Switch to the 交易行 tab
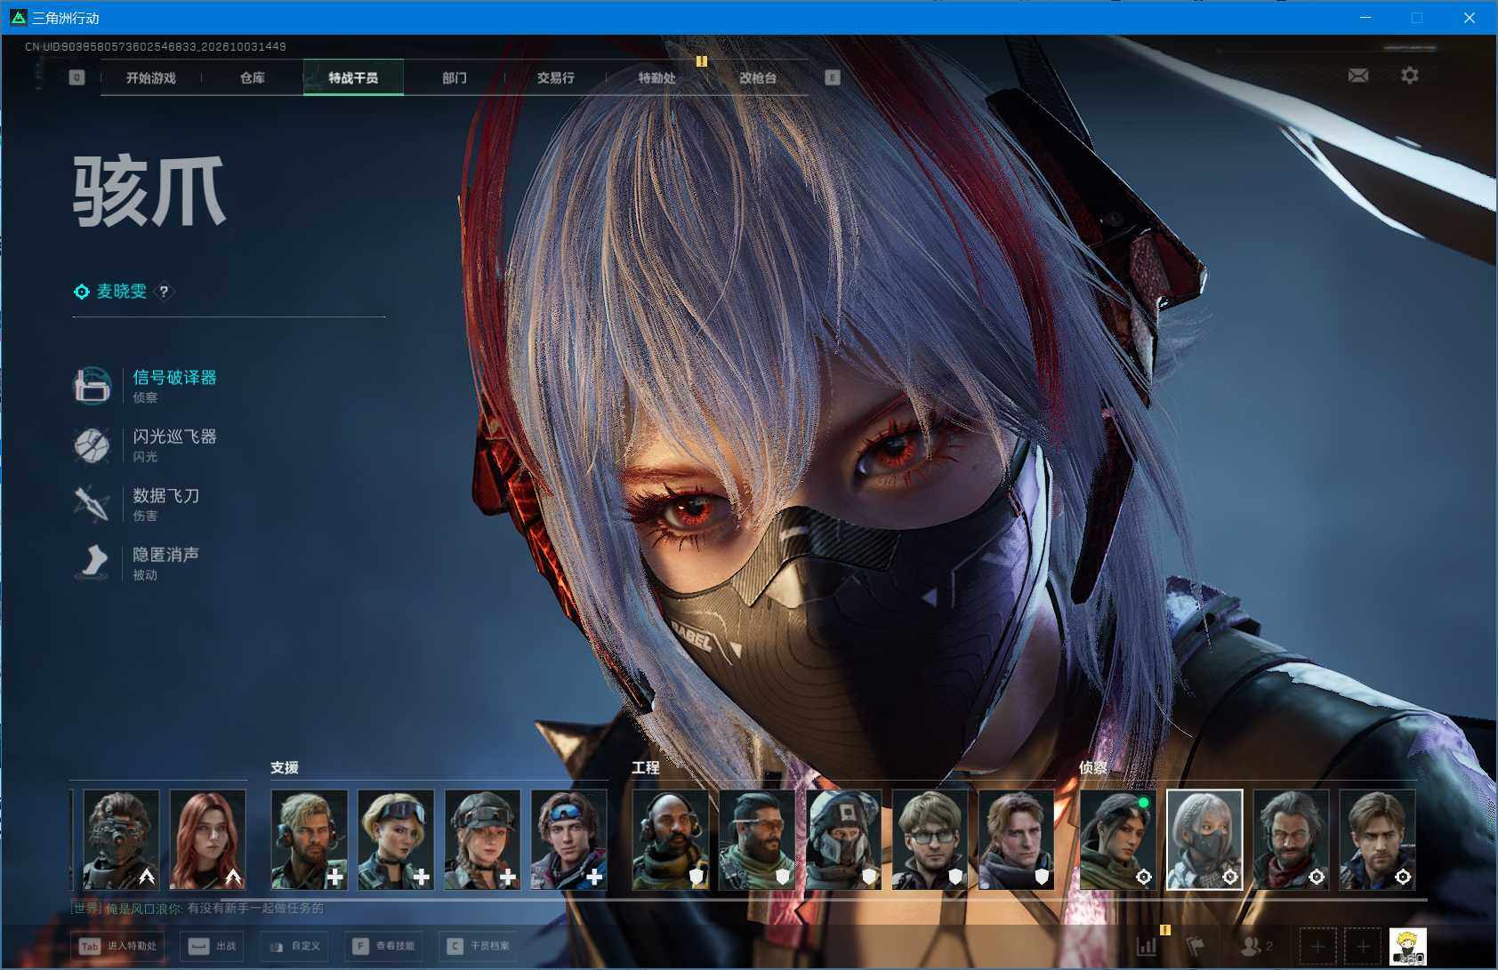 pos(555,77)
